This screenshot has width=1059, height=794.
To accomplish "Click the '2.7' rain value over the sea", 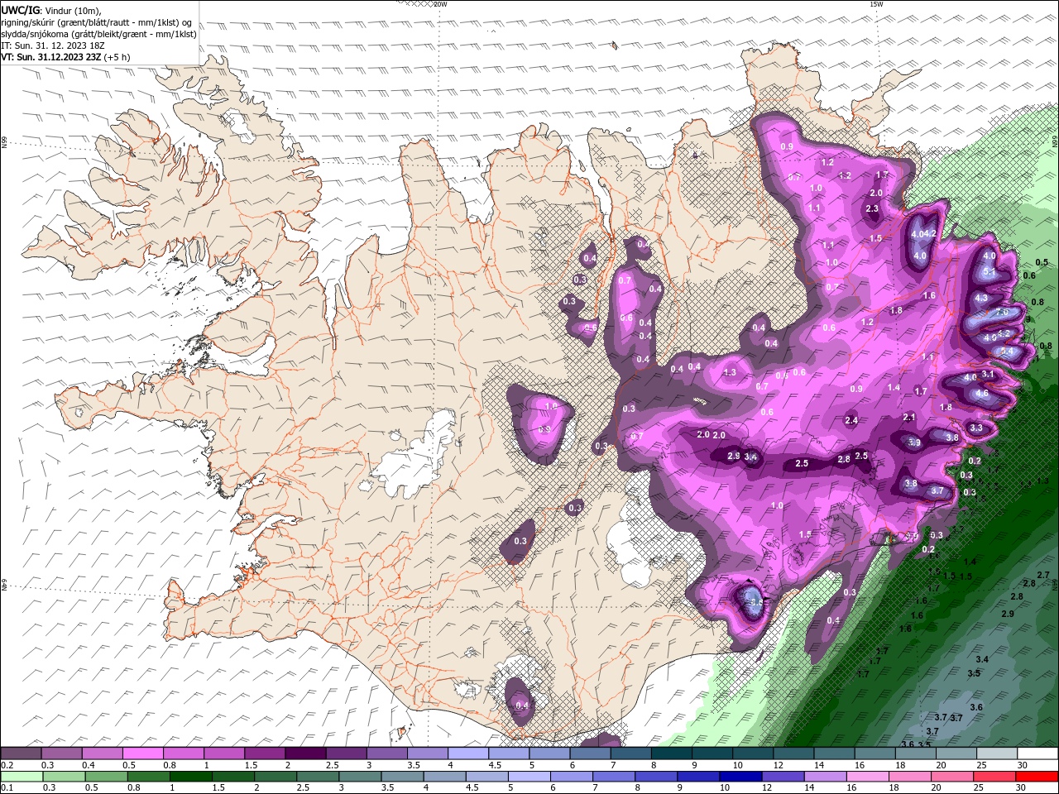I will pyautogui.click(x=1042, y=576).
